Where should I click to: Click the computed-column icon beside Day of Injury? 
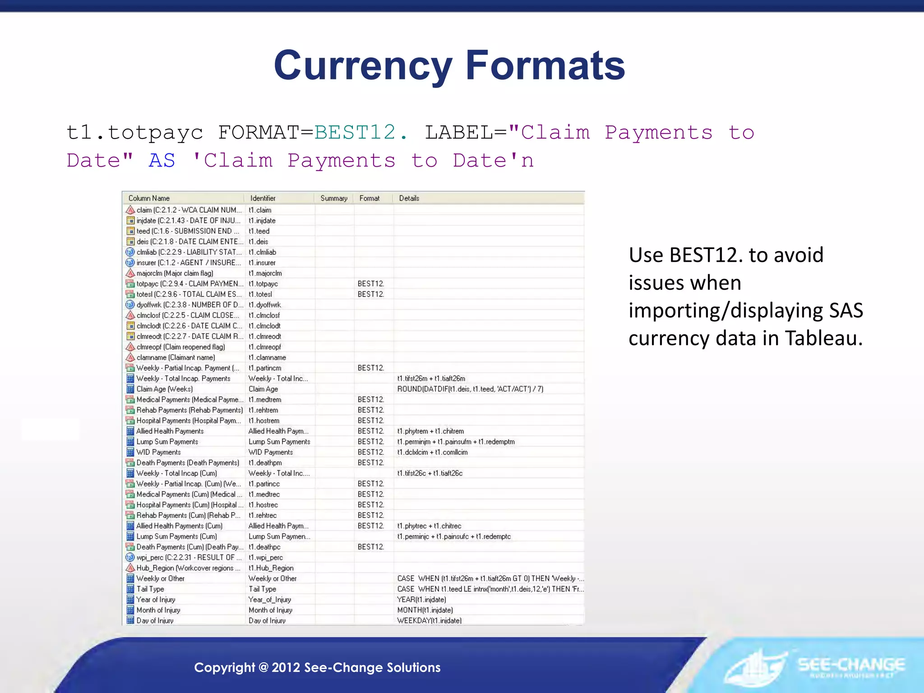130,620
